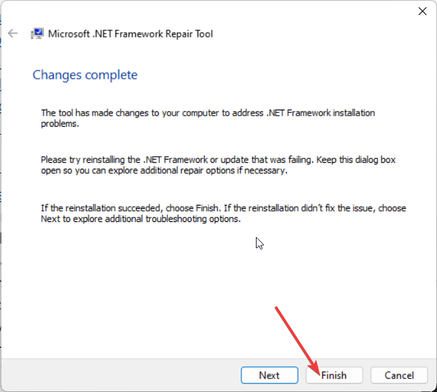Click the "Microsoft .NET Framework Repair Tool" title text
The height and width of the screenshot is (392, 437).
pos(131,33)
